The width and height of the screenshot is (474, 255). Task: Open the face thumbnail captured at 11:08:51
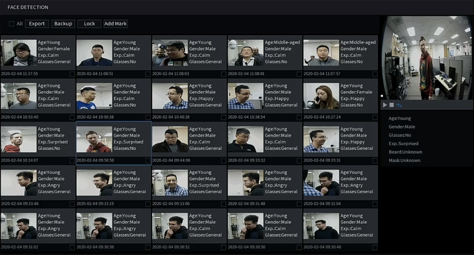94,53
